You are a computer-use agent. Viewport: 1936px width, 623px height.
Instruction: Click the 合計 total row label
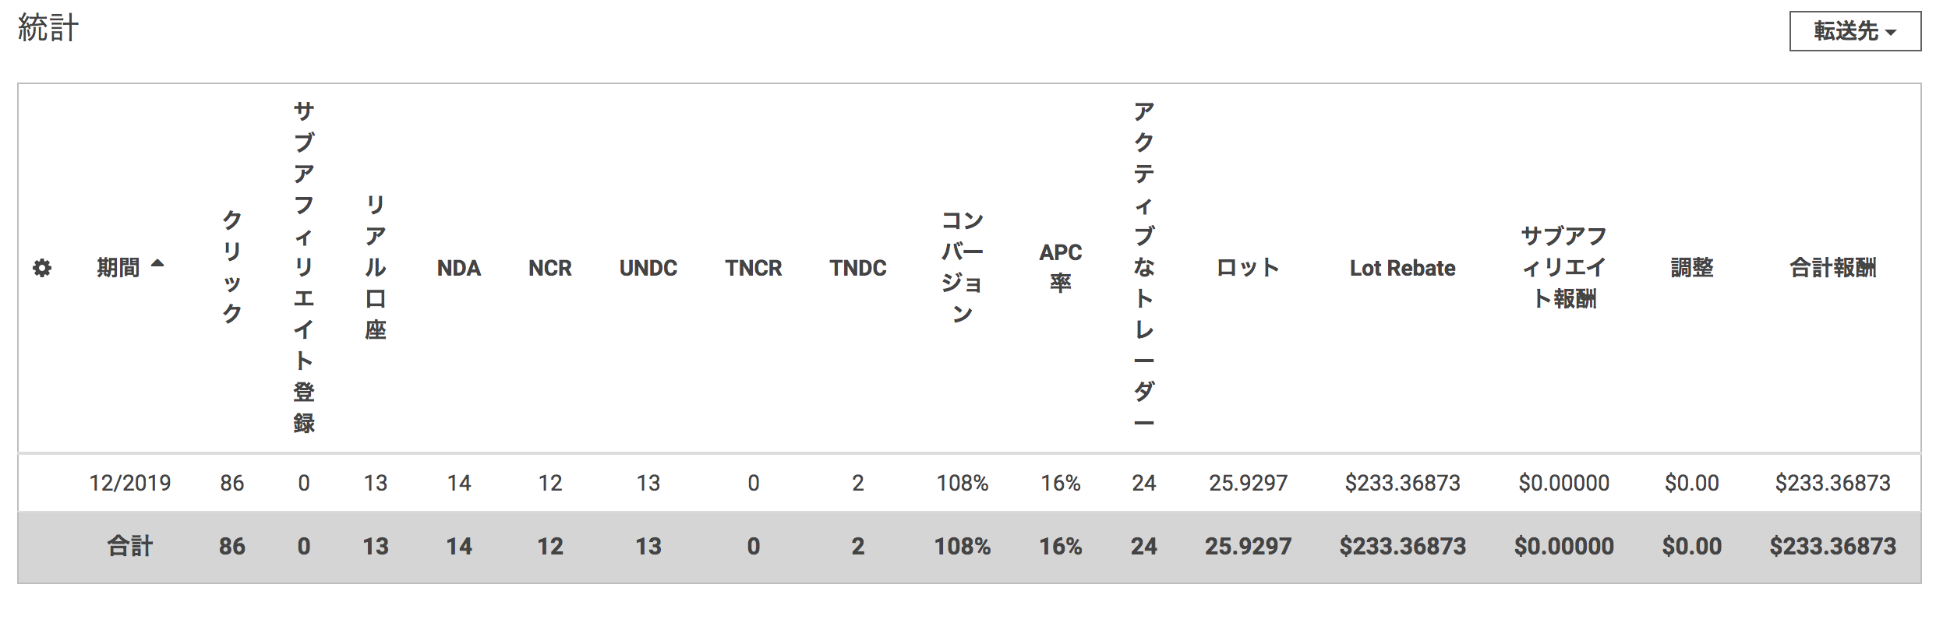(130, 546)
